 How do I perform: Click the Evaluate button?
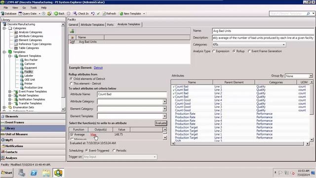[161, 123]
